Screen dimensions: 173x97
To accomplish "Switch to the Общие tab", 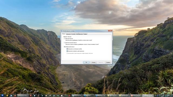I will coord(64,34).
